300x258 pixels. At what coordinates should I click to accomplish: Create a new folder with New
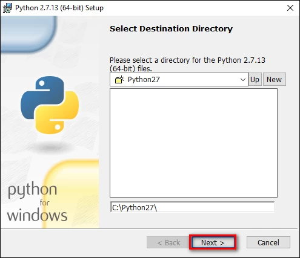[x=274, y=79]
